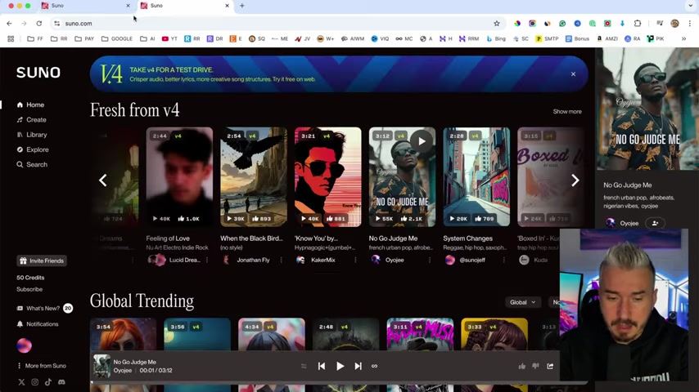This screenshot has height=392, width=699.
Task: Go back in browser history
Action: [9, 23]
